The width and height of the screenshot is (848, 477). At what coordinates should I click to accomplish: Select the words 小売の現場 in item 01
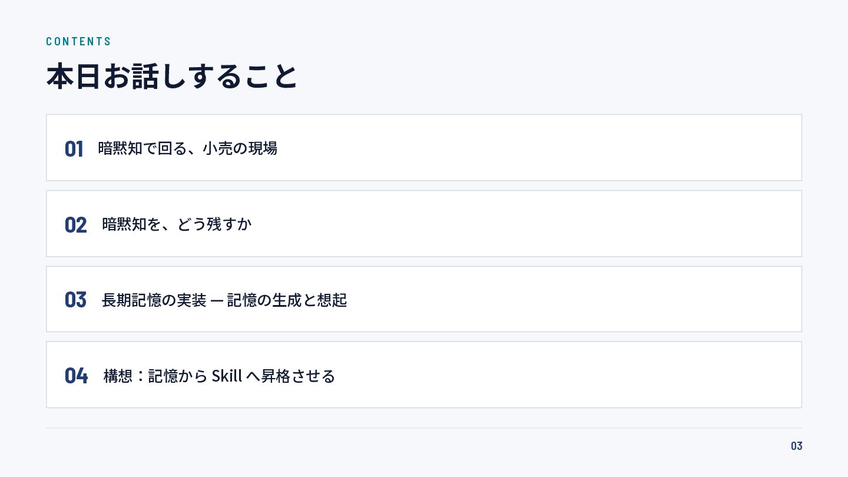pyautogui.click(x=240, y=148)
